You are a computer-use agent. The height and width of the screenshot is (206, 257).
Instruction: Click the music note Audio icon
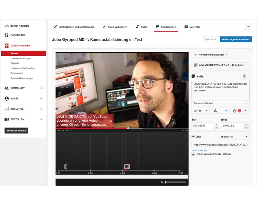pos(137,26)
